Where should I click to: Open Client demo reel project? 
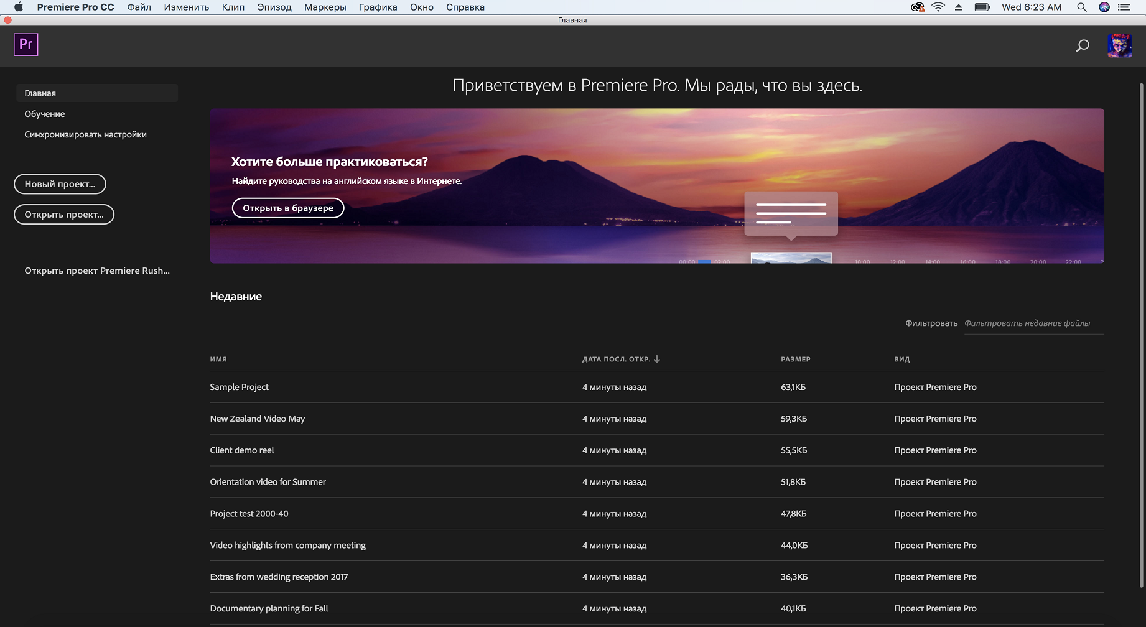(x=657, y=450)
